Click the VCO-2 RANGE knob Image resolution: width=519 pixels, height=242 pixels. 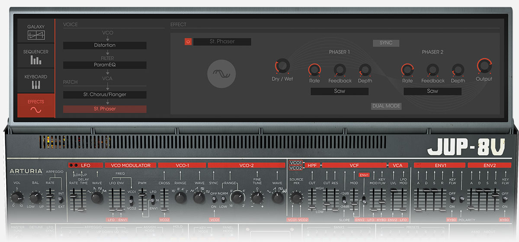[x=237, y=198]
